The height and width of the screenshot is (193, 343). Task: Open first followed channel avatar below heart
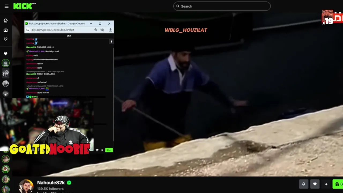pos(6,63)
